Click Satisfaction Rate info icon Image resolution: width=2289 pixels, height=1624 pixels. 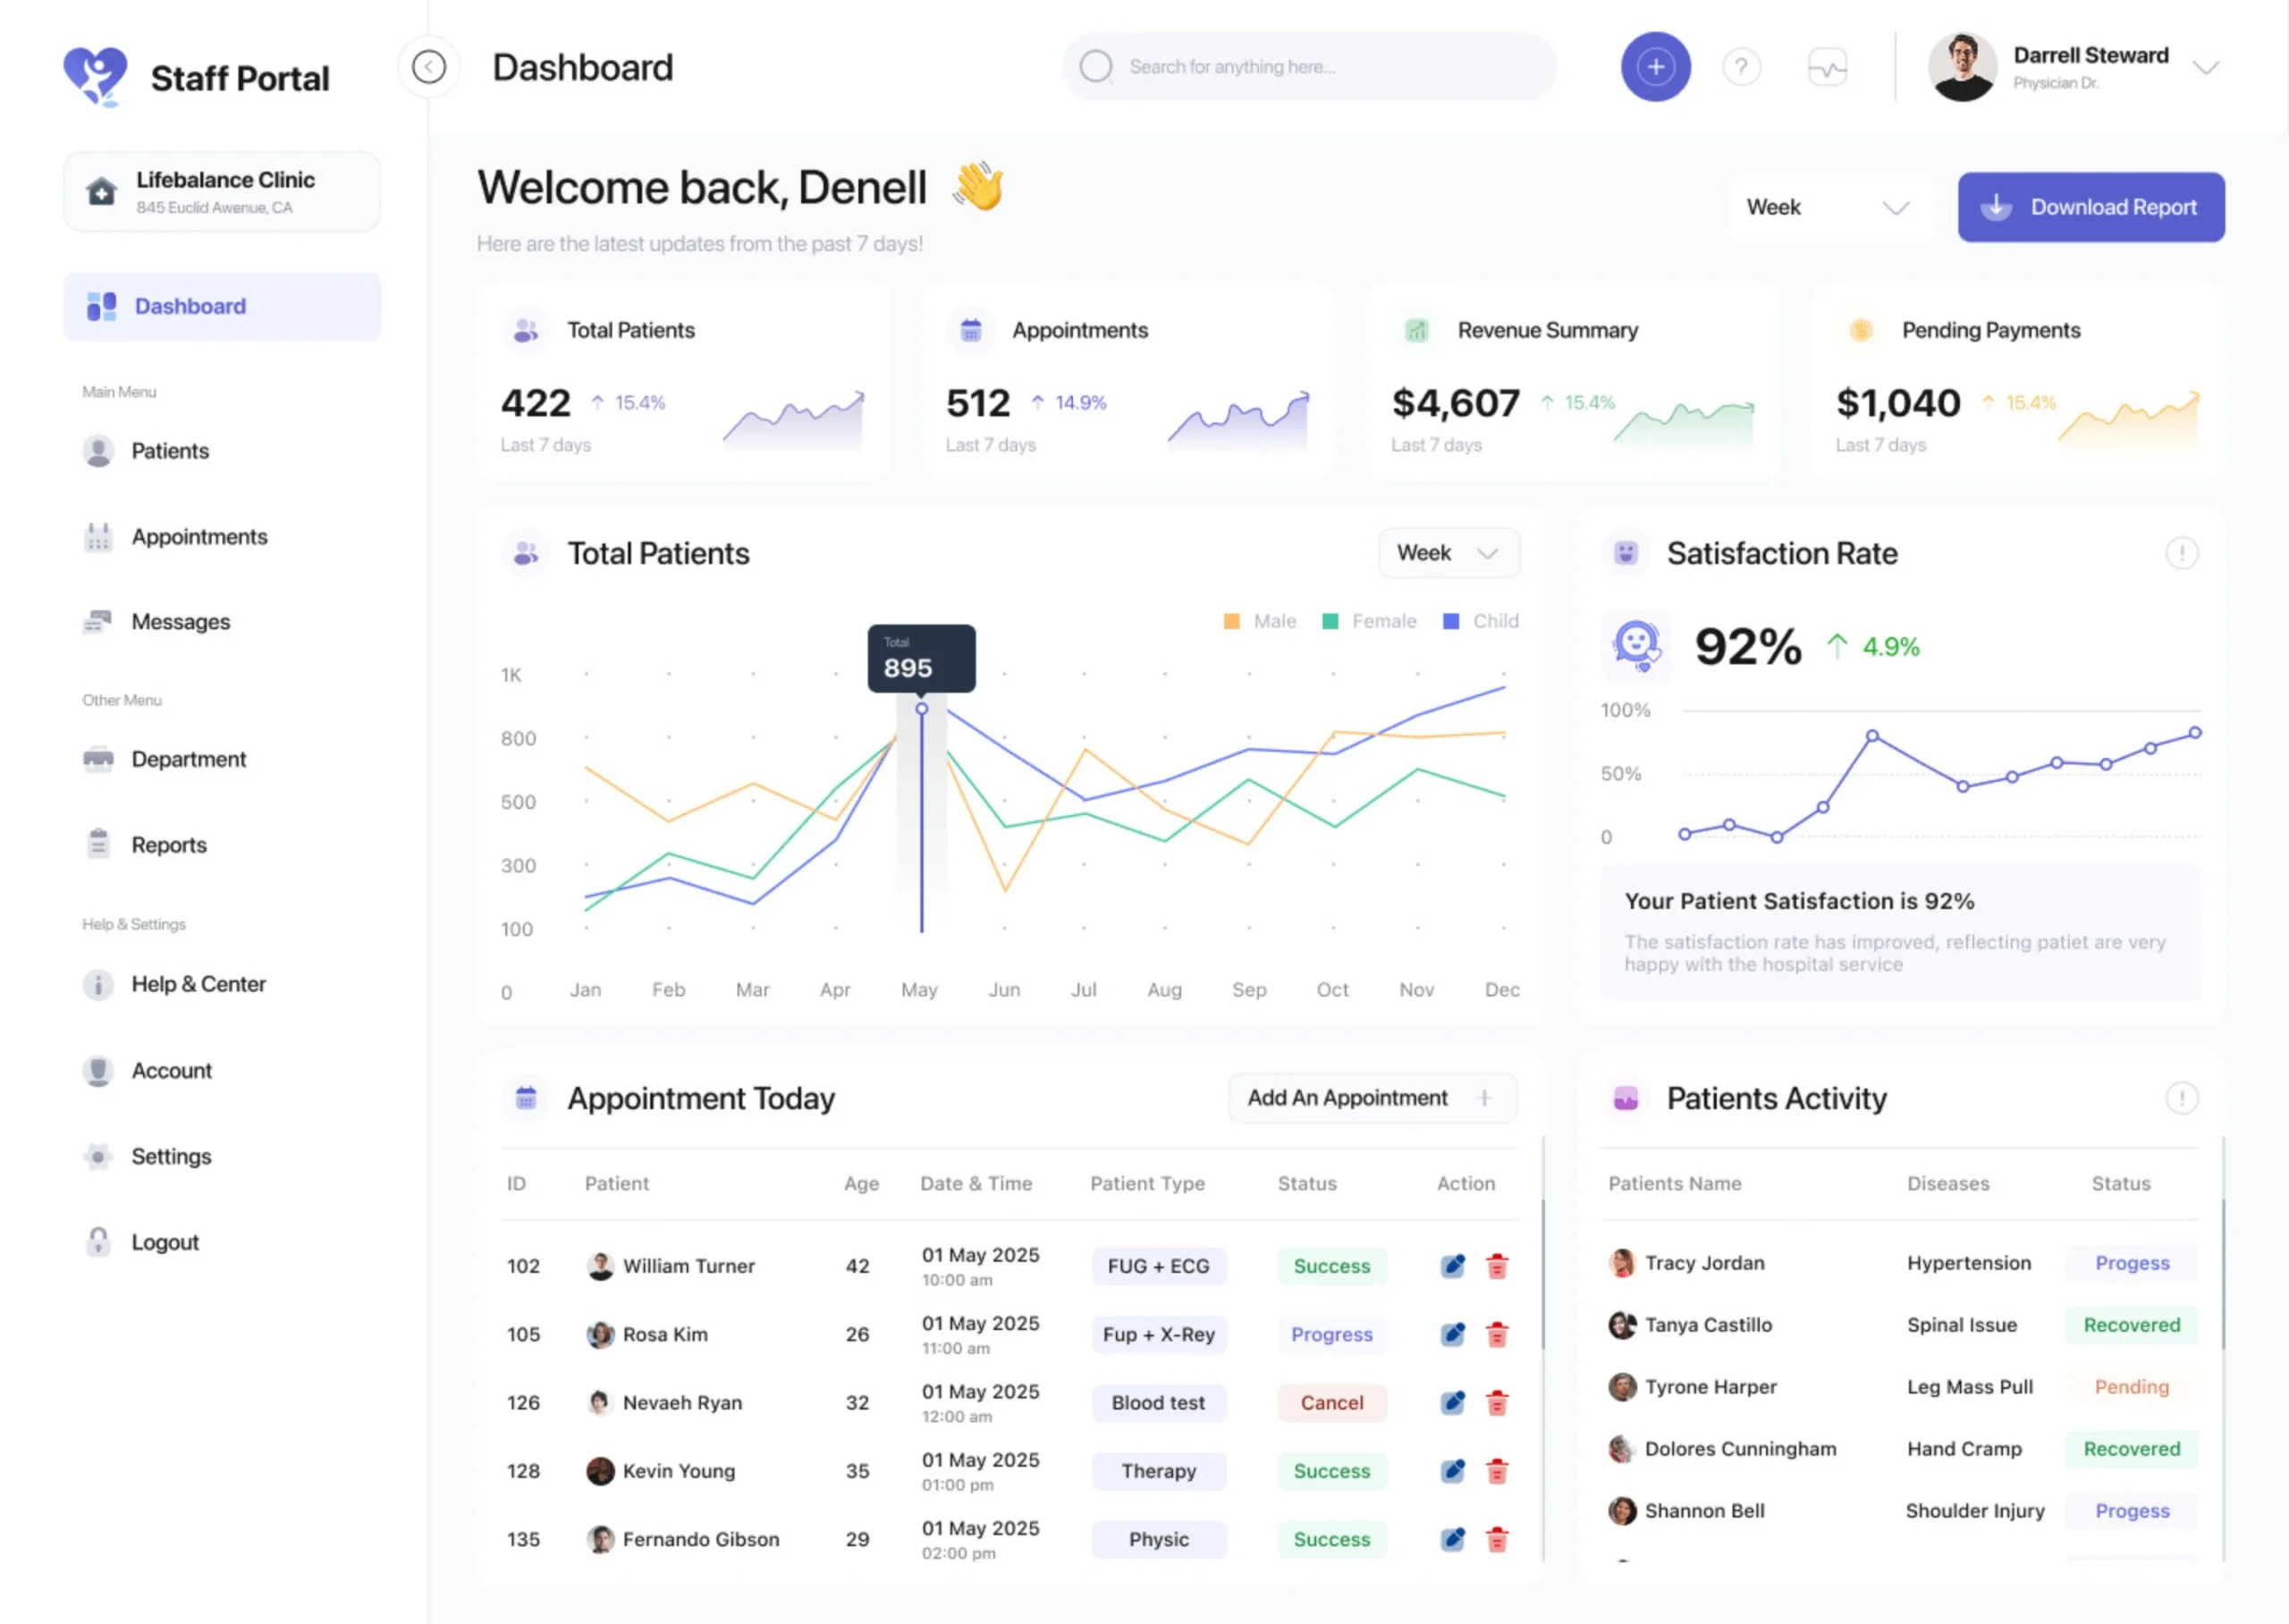click(x=2181, y=553)
